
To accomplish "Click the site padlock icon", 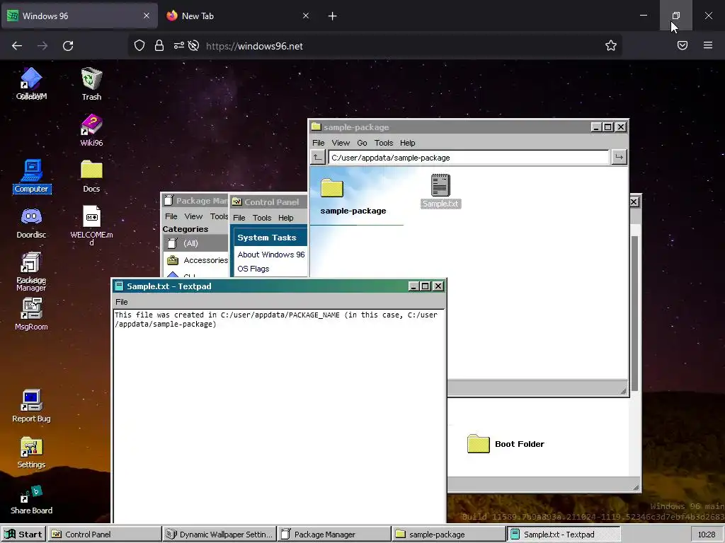I will point(159,45).
